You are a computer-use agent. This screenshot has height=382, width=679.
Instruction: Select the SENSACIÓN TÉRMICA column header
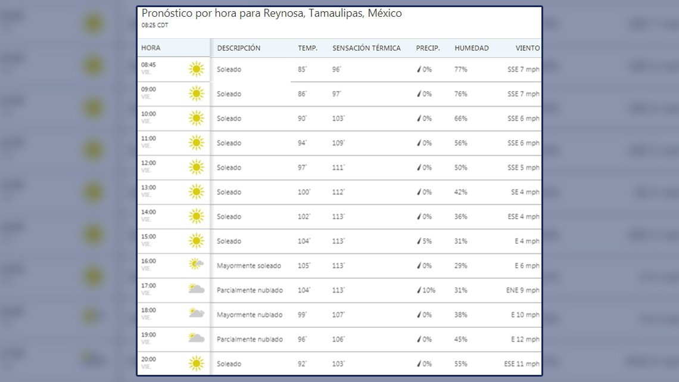click(366, 48)
